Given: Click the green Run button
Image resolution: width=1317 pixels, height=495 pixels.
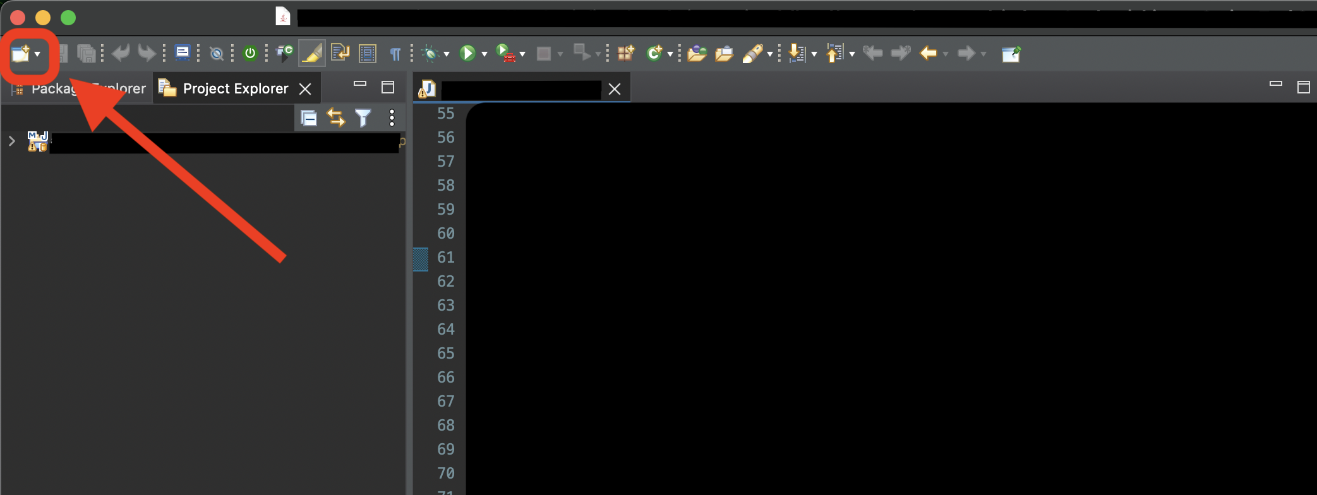Looking at the screenshot, I should (467, 54).
